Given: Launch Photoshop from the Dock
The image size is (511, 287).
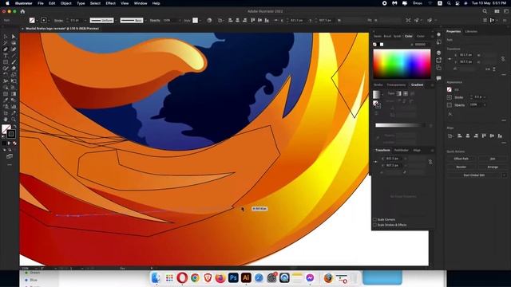Looking at the screenshot, I should point(233,278).
